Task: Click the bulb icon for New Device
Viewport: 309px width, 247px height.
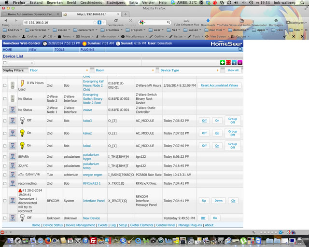Action: click(22, 218)
